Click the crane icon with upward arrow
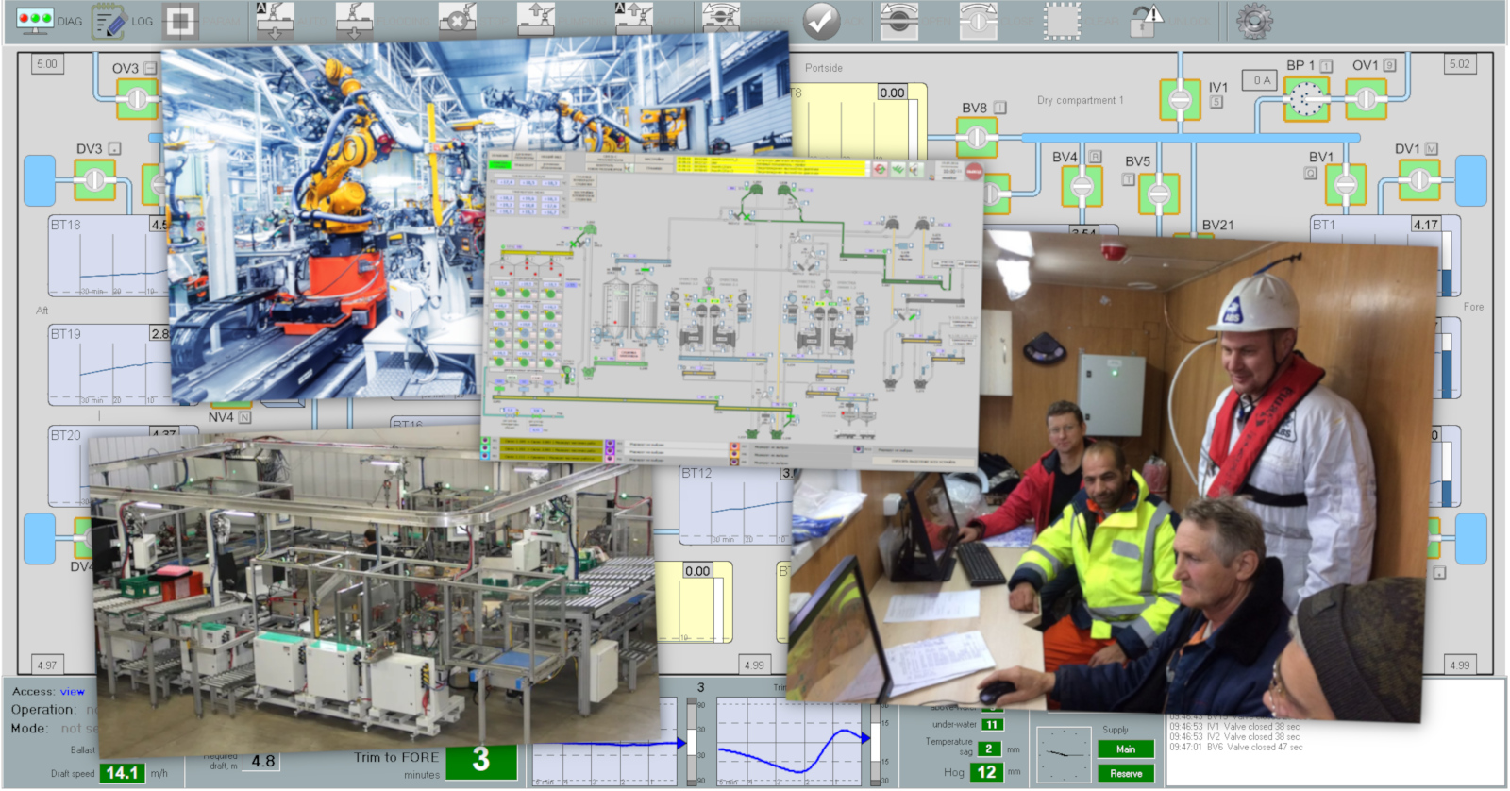1510x791 pixels. (x=536, y=20)
